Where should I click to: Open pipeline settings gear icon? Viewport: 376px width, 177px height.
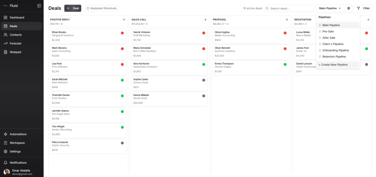click(x=349, y=8)
